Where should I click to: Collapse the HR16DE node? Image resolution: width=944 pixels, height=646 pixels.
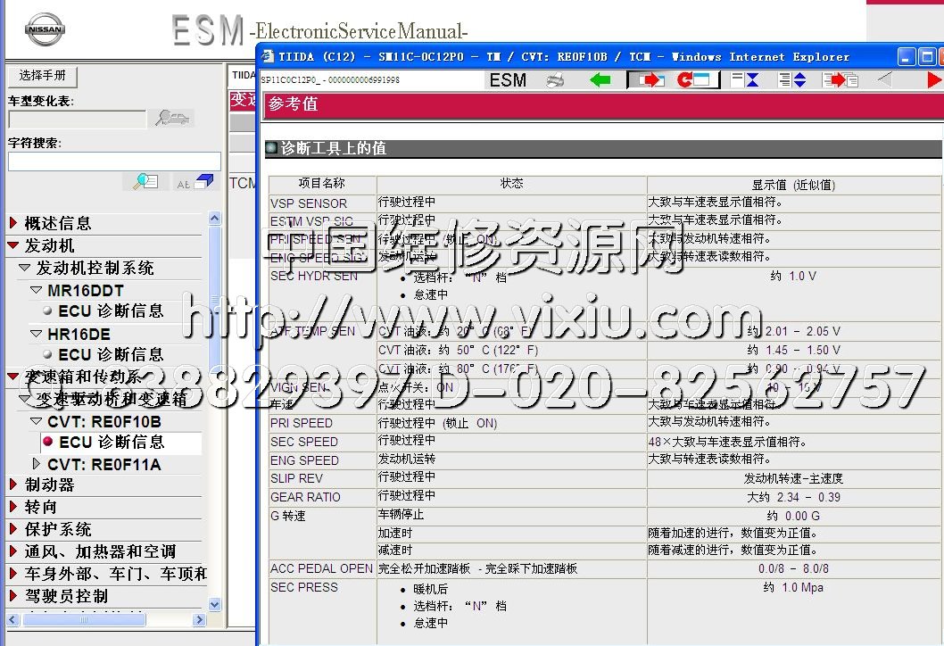click(x=36, y=334)
